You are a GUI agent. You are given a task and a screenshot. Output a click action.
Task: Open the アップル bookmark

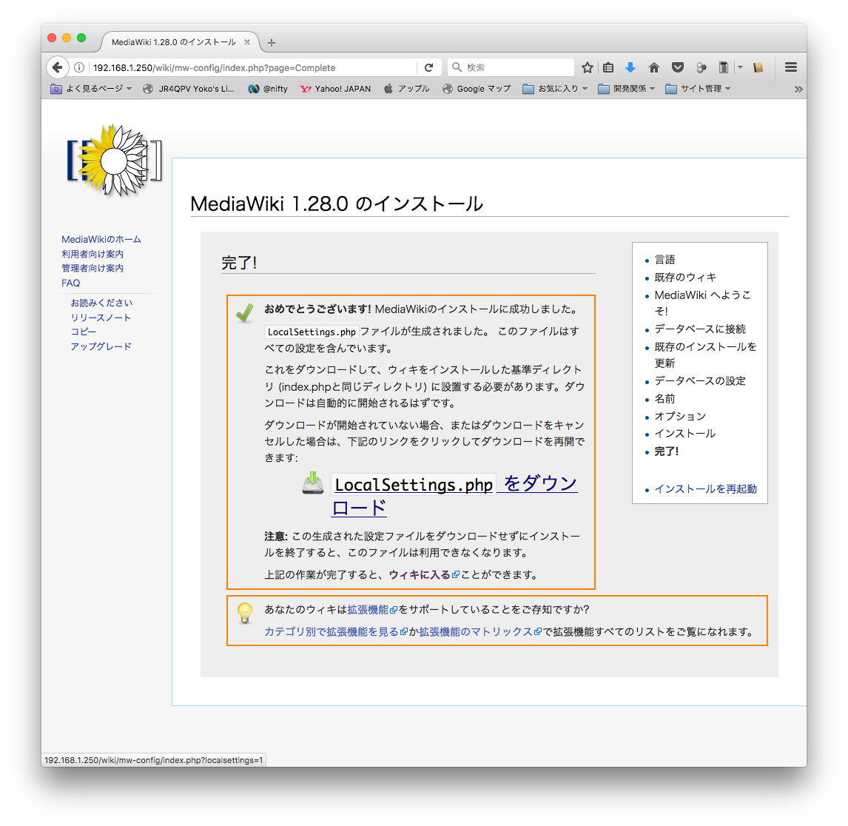407,89
